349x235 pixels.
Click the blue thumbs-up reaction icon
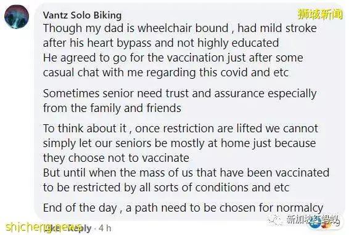point(314,224)
